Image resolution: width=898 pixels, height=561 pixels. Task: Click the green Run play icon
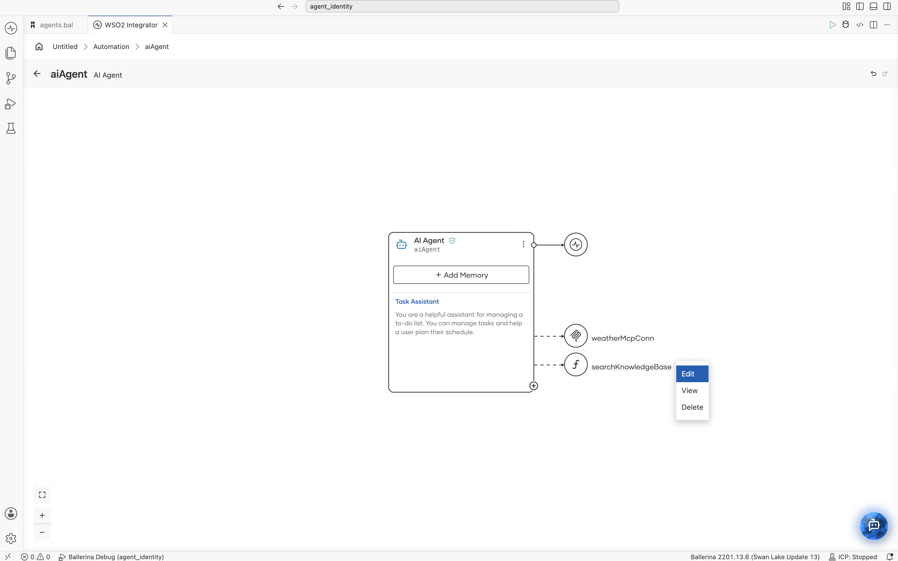tap(832, 25)
